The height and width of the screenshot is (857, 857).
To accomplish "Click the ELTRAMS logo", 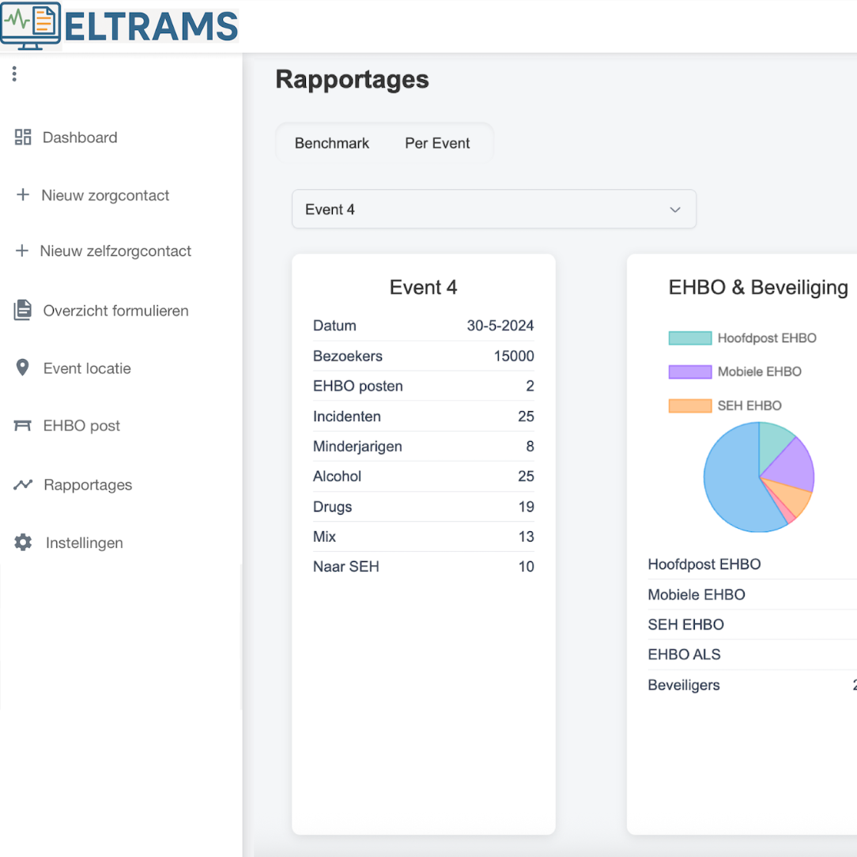I will (x=119, y=26).
